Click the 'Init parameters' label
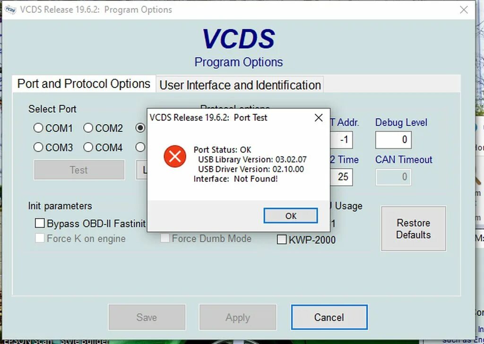This screenshot has height=344, width=484. click(60, 206)
